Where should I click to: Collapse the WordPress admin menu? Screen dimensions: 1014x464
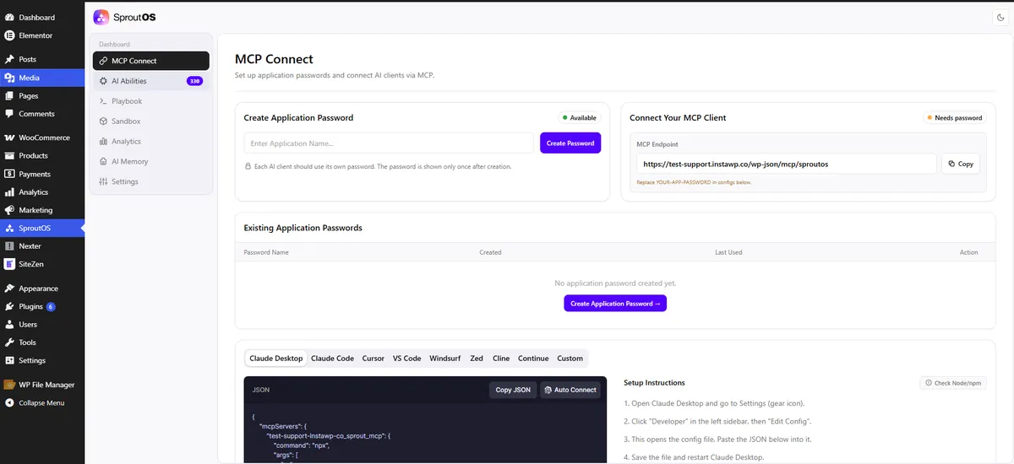pyautogui.click(x=42, y=403)
